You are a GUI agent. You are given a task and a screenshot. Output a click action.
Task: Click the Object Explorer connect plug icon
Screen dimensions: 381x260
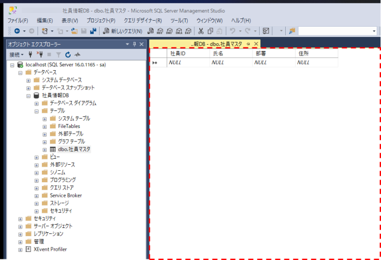(30, 55)
